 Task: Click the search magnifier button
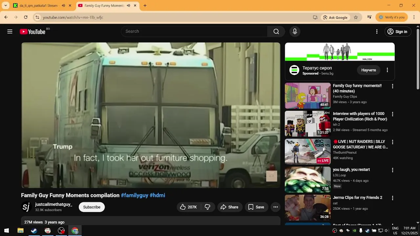coord(276,31)
